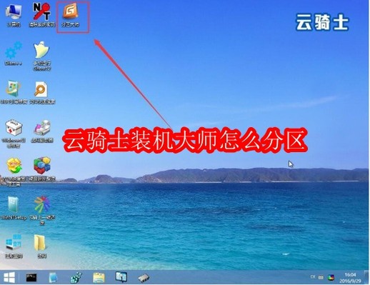This screenshot has height=285, width=370.
Task: Open the Windows Start button
Action: [x=9, y=277]
